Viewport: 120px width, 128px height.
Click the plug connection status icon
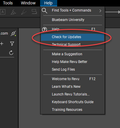[14, 33]
